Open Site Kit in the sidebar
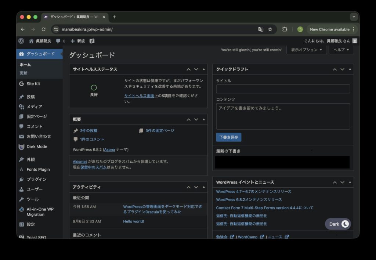Screen dimensions: 376x260 click(33, 84)
